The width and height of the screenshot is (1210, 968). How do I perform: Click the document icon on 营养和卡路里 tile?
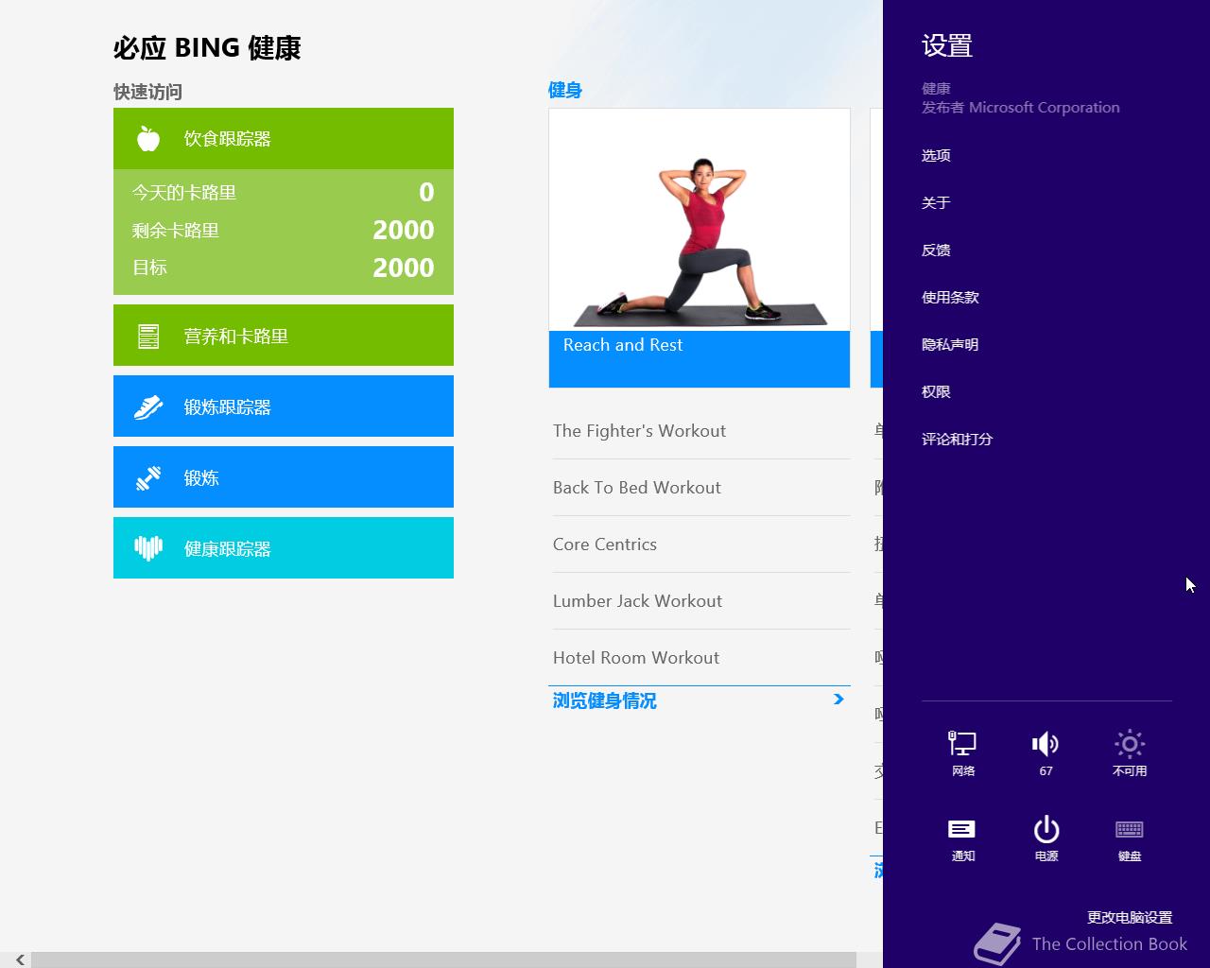coord(148,336)
